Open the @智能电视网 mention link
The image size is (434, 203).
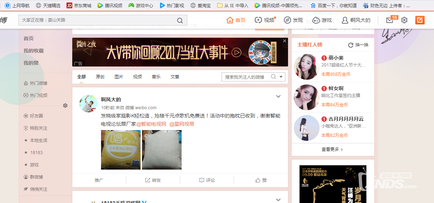[151, 124]
